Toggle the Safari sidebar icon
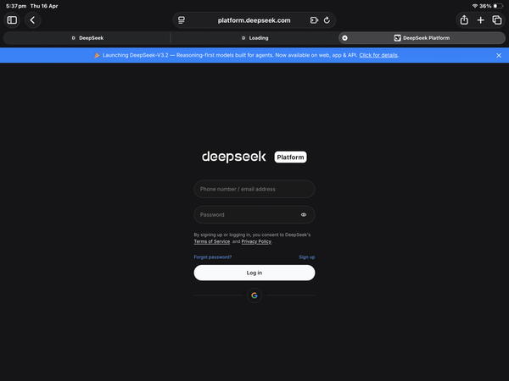 (x=12, y=20)
